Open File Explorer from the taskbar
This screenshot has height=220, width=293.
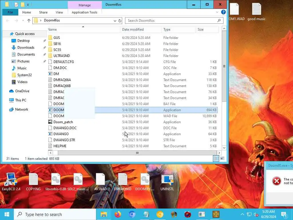104,214
